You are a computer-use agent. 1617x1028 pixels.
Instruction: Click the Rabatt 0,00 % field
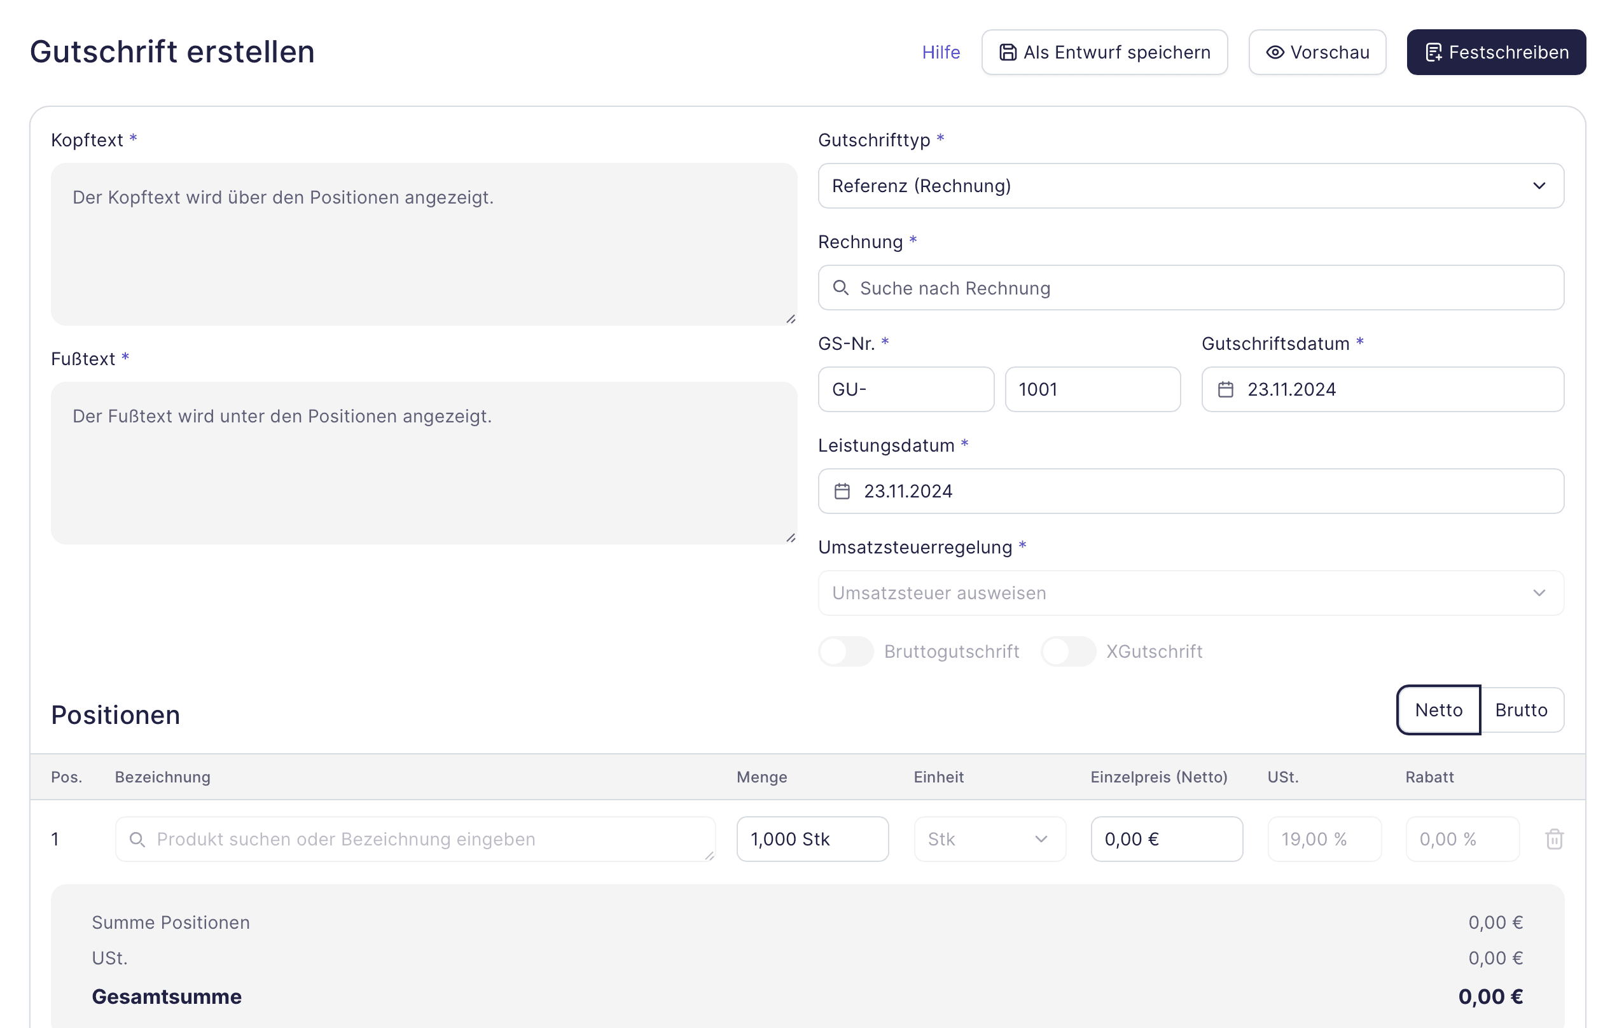[1462, 839]
